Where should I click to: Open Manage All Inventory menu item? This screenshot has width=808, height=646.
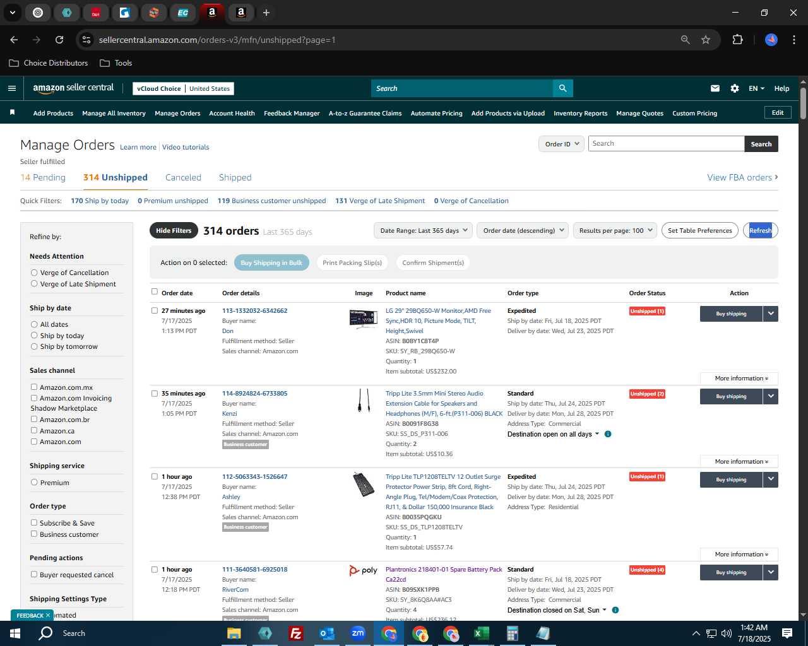click(x=114, y=114)
